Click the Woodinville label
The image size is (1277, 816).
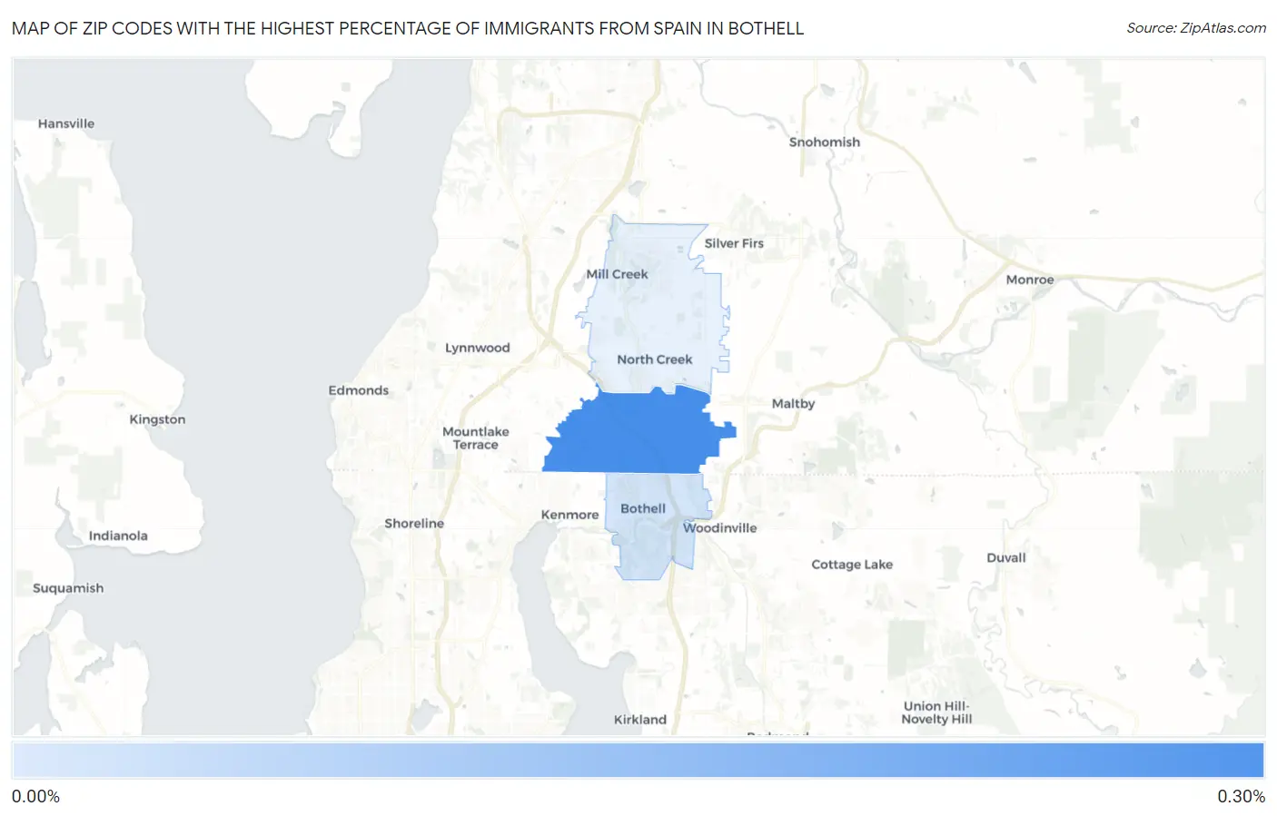pyautogui.click(x=720, y=528)
